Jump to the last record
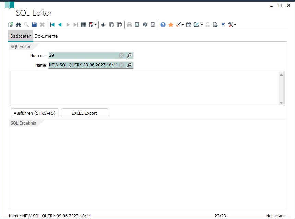 [x=76, y=25]
